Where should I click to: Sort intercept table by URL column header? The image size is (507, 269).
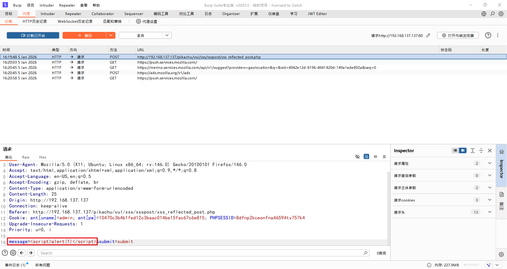(x=287, y=50)
